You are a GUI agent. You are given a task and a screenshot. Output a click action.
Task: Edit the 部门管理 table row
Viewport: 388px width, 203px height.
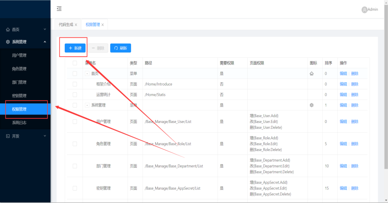[x=343, y=166]
